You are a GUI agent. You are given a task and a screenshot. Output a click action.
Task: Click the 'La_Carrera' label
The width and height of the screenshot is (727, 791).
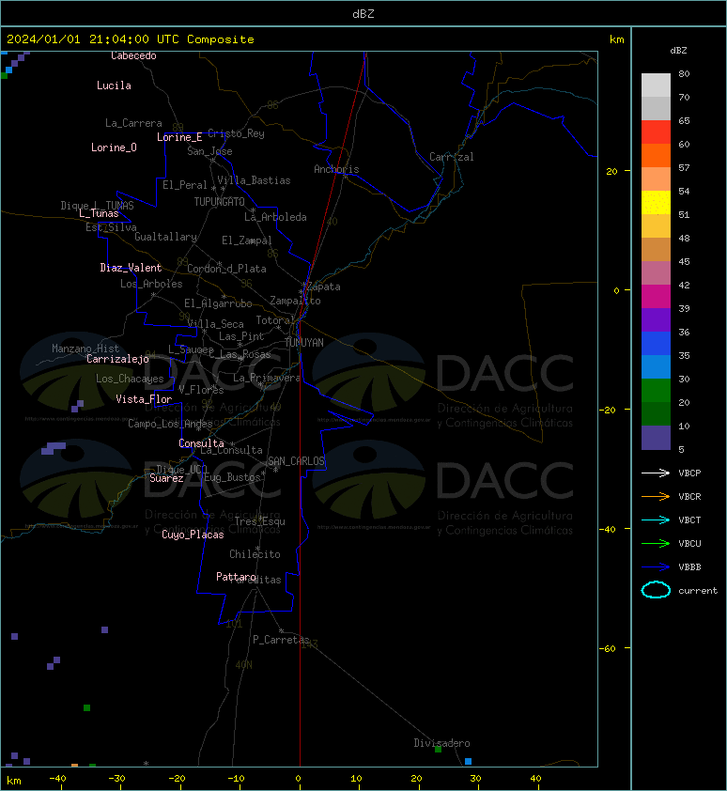coord(133,123)
